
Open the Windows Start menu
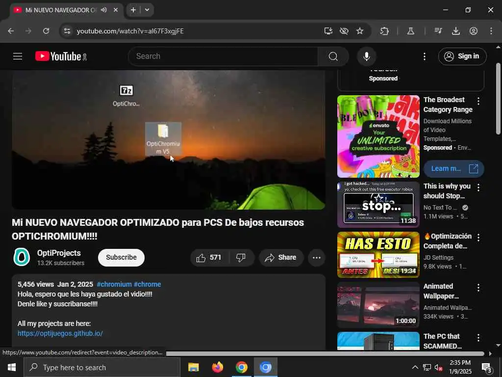(12, 367)
